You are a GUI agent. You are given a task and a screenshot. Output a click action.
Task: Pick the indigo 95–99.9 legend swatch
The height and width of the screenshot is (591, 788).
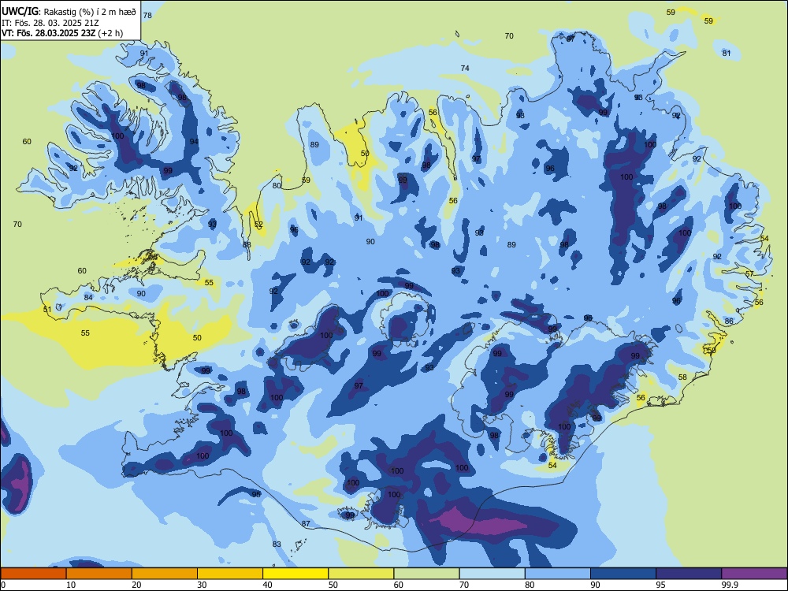(x=689, y=574)
